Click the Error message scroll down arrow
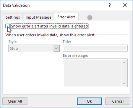133x108 pixels. tap(124, 83)
